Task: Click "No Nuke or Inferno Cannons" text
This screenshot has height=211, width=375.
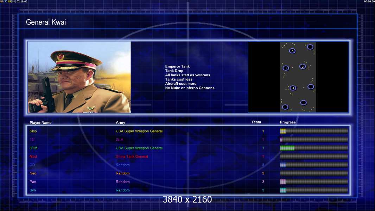Action: click(190, 88)
